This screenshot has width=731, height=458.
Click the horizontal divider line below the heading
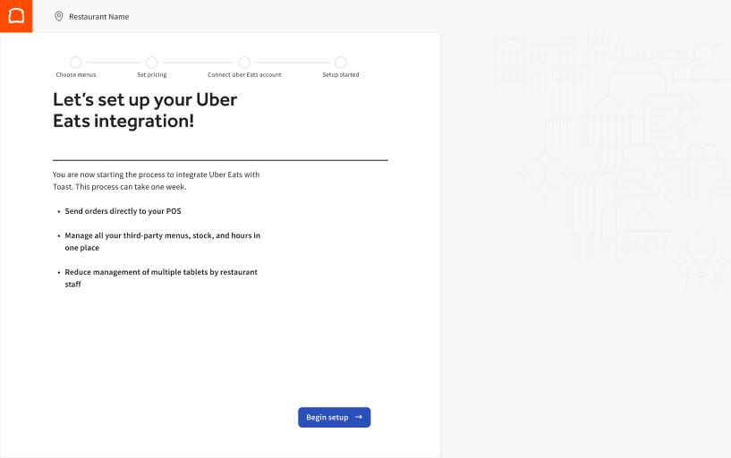click(x=220, y=160)
